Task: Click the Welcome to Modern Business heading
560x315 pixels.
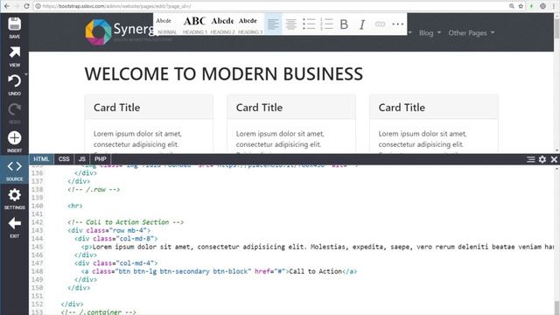Action: click(224, 73)
